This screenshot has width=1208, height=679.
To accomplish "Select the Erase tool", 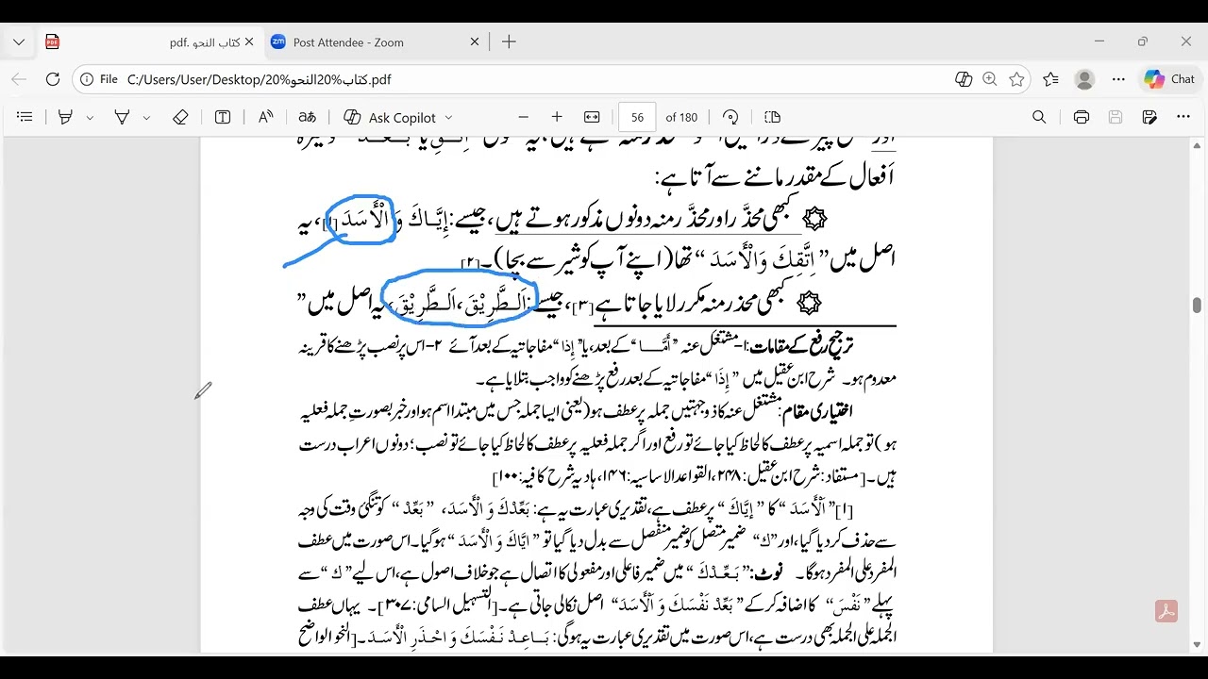I will click(x=180, y=117).
